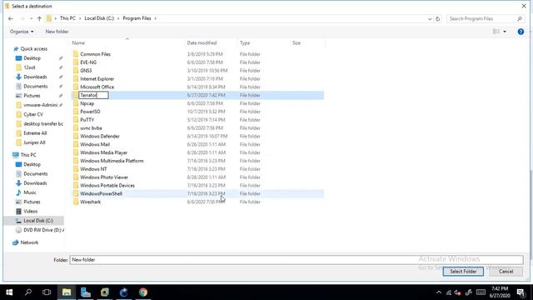Change the view layout icon
533x300 pixels.
coord(496,32)
